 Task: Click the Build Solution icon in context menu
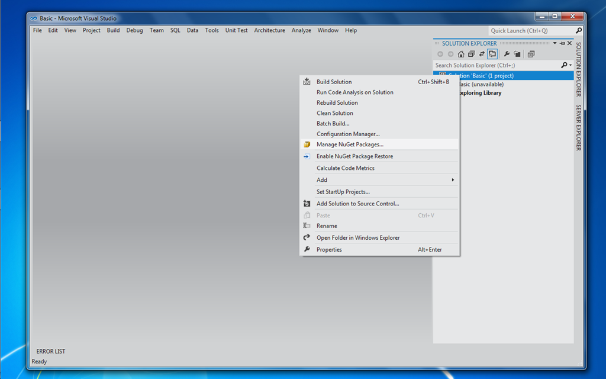tap(307, 82)
